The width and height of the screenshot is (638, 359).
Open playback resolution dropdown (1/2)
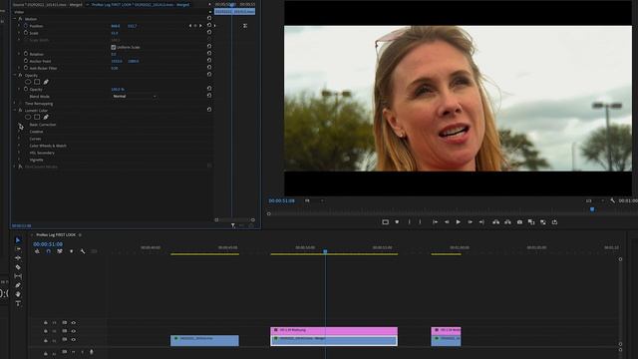[595, 200]
